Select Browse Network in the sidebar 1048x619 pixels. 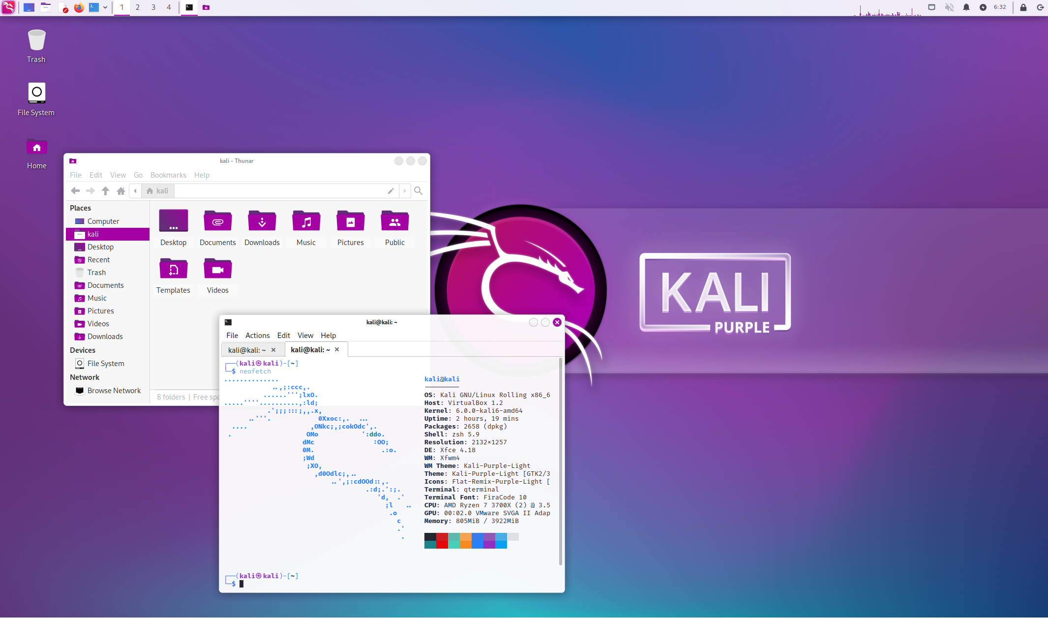[x=114, y=391]
